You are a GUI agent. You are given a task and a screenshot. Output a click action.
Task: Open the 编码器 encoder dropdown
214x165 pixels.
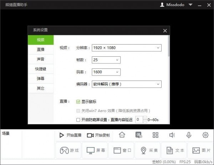point(126,84)
